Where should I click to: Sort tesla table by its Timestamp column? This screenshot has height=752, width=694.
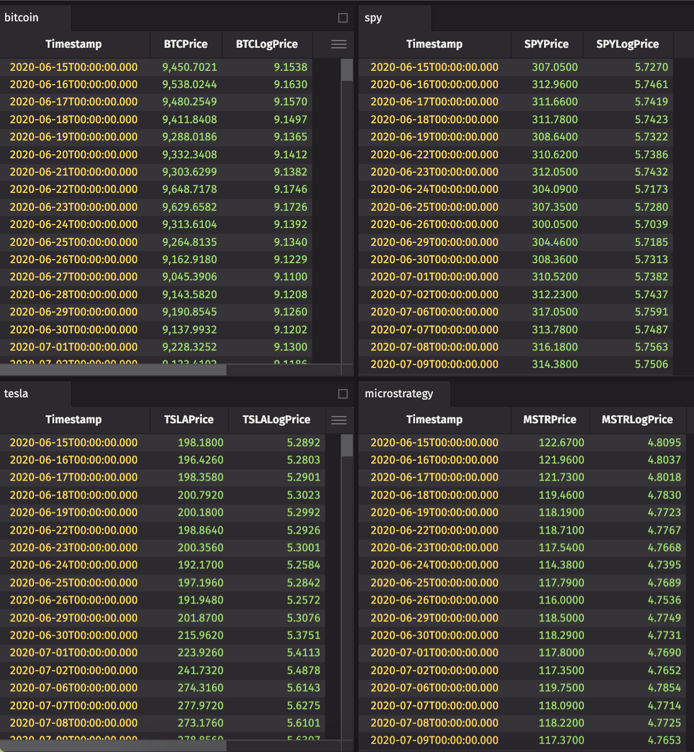74,420
